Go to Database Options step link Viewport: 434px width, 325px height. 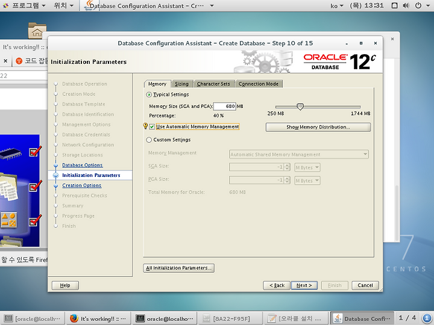pyautogui.click(x=82, y=165)
